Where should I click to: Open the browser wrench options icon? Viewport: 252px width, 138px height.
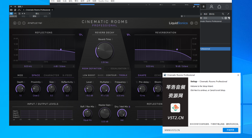coord(222,18)
